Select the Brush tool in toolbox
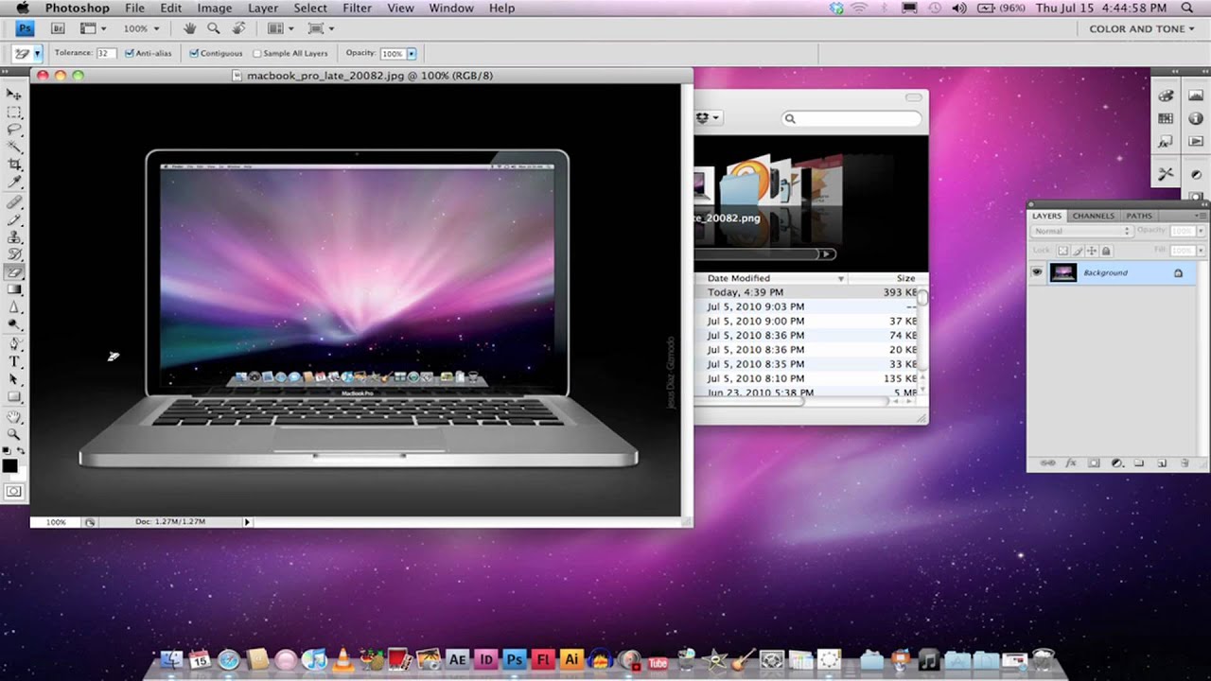The image size is (1211, 681). 14,219
